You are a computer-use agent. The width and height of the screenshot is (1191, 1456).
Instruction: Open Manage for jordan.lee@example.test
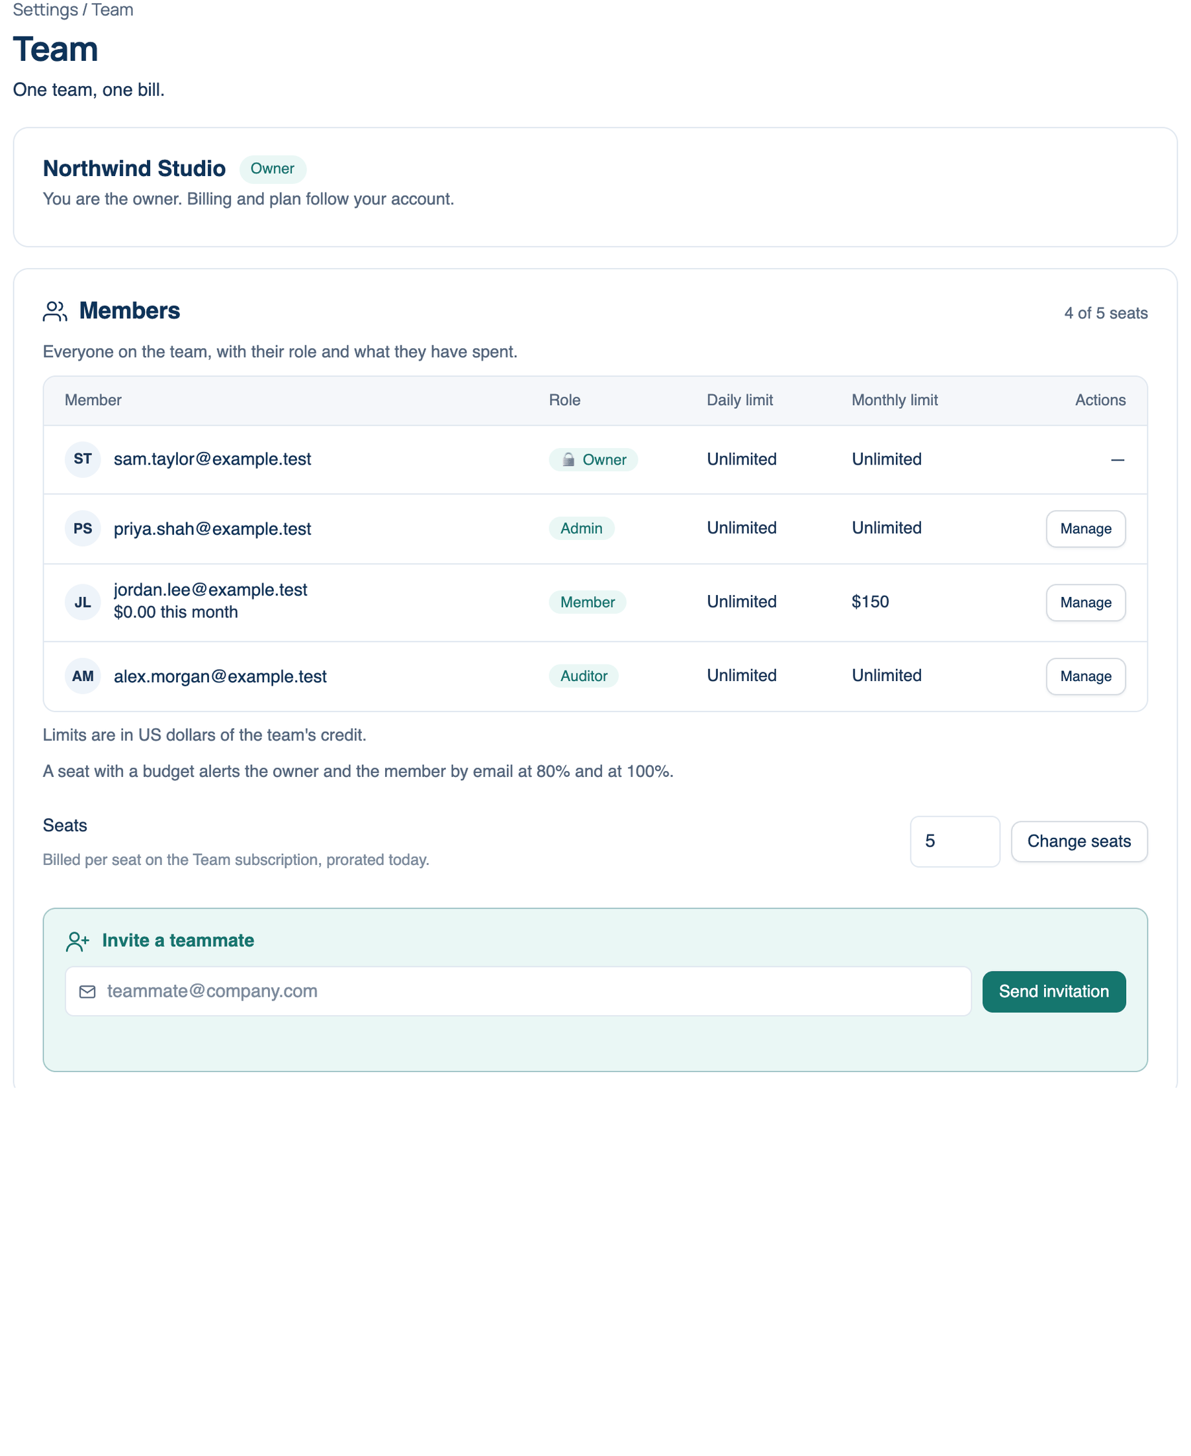coord(1085,602)
